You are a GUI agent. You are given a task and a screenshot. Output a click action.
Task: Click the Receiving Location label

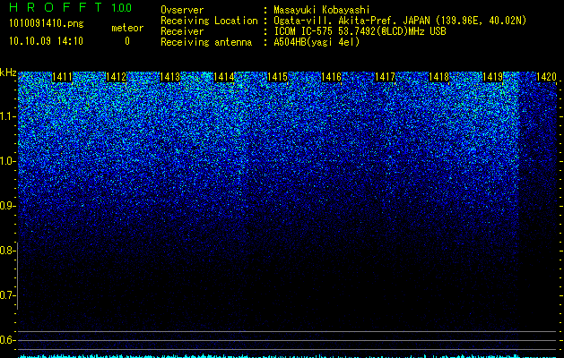pyautogui.click(x=209, y=21)
